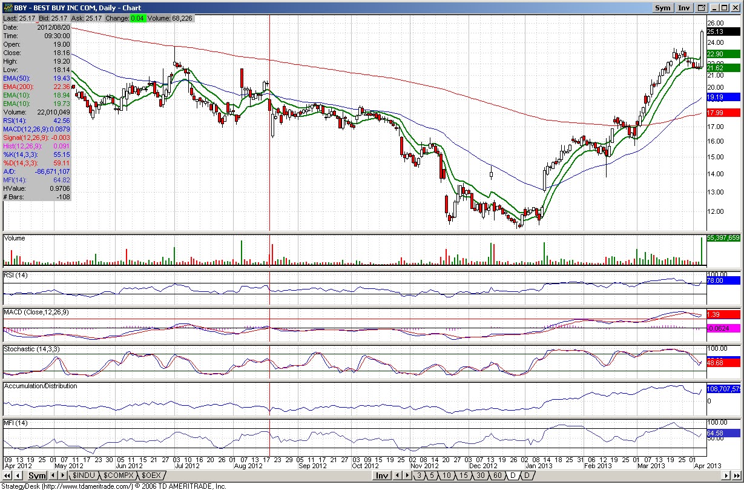
Task: Click the 25.13 last price label
Action: pos(723,31)
